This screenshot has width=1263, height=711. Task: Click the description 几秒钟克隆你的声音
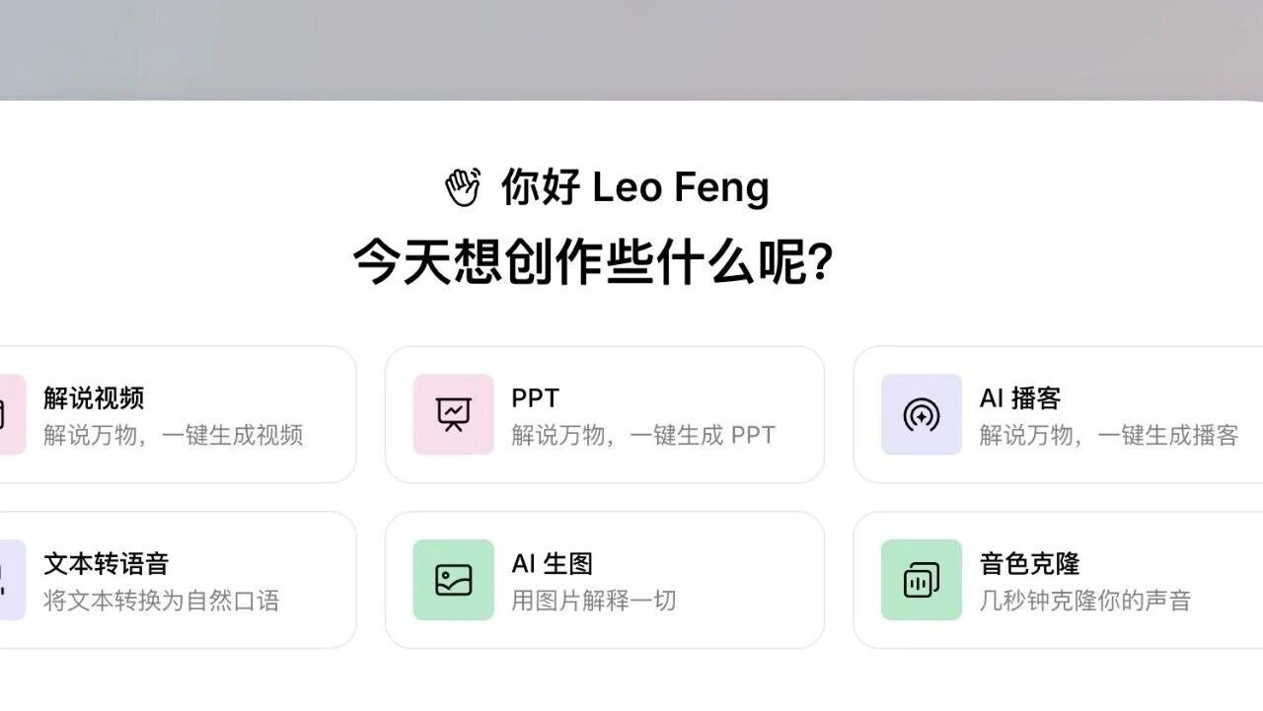(1084, 601)
